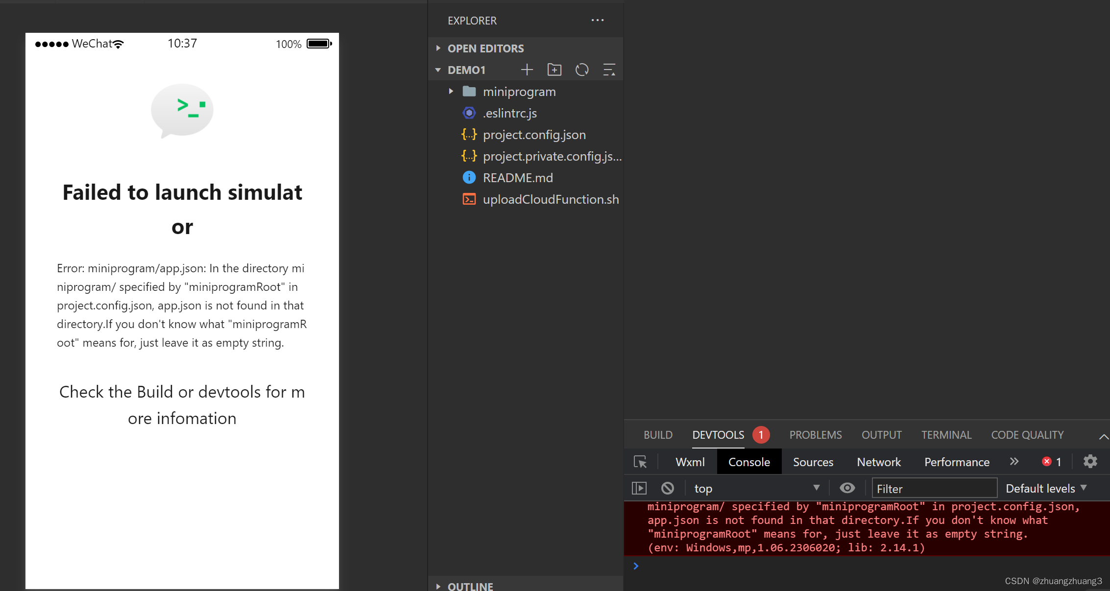Click the simulator WiFi signal icon
The height and width of the screenshot is (591, 1110).
click(119, 44)
